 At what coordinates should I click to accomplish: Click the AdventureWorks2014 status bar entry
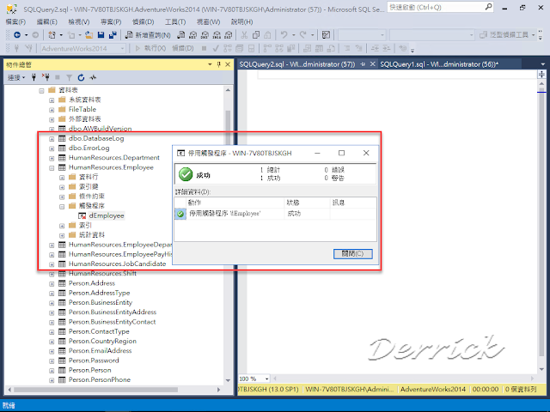click(x=433, y=389)
